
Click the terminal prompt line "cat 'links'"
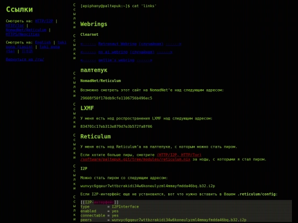(x=119, y=6)
